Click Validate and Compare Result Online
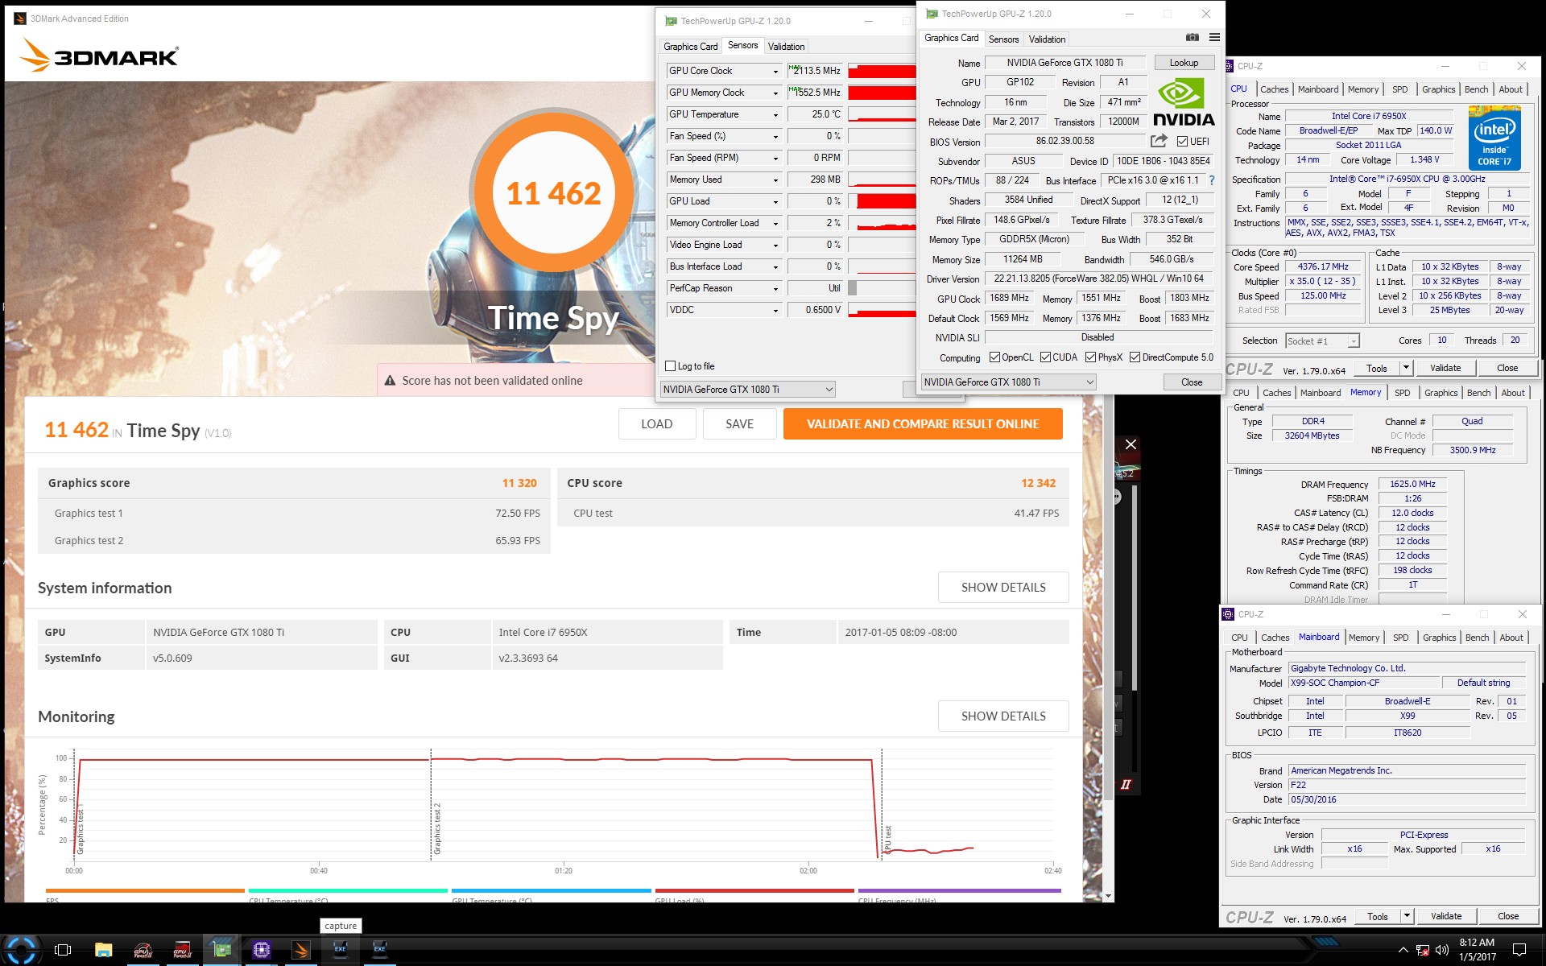 [923, 424]
